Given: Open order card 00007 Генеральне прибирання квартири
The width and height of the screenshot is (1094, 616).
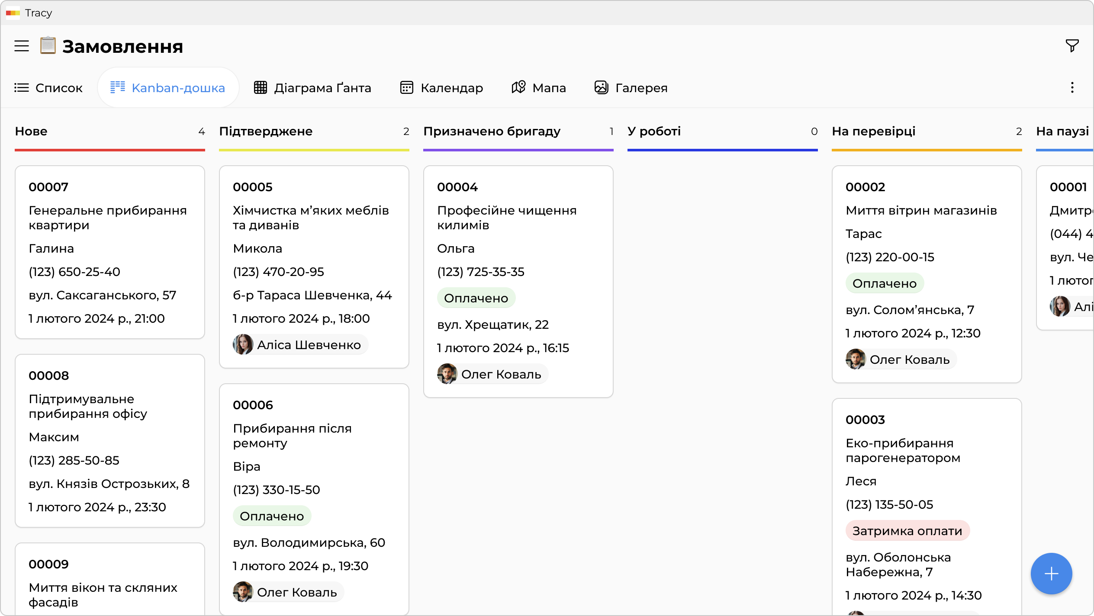Looking at the screenshot, I should click(109, 252).
